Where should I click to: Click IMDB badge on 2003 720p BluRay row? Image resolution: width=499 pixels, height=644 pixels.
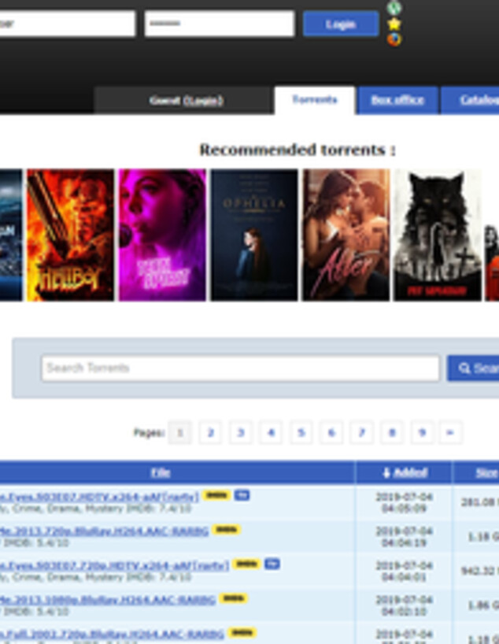point(242,632)
